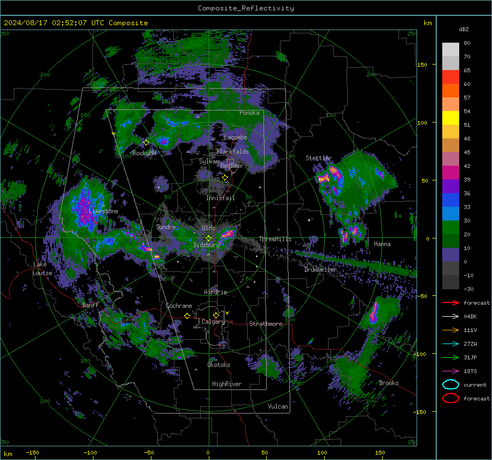Image resolution: width=492 pixels, height=460 pixels.
Task: Click the intense storm cell east of Olds
Action: (x=228, y=234)
